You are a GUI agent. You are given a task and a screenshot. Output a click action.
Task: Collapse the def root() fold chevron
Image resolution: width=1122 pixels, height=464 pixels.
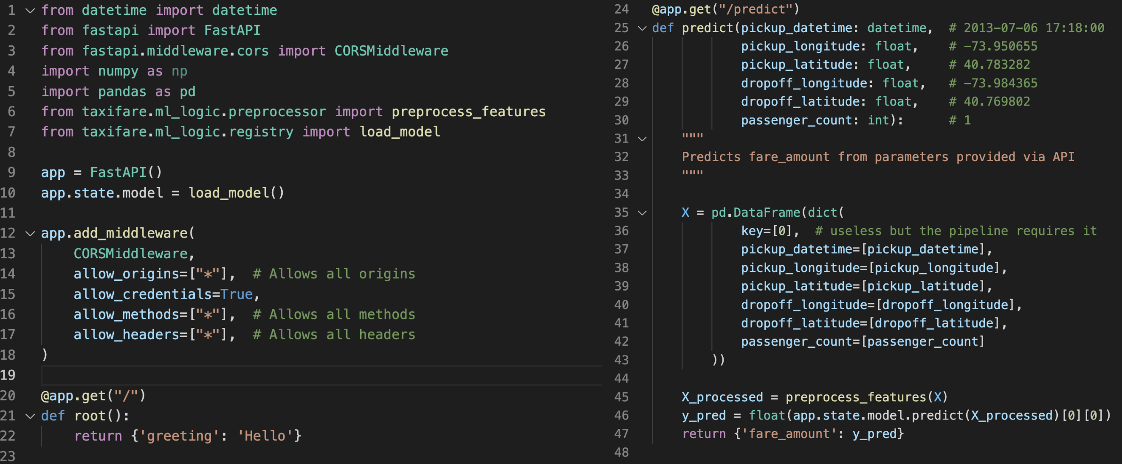30,416
